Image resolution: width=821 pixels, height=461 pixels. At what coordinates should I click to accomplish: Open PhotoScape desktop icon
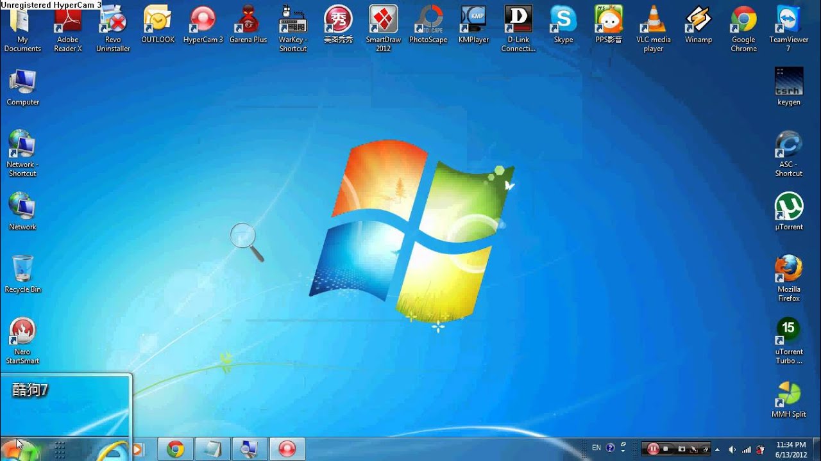pos(428,24)
